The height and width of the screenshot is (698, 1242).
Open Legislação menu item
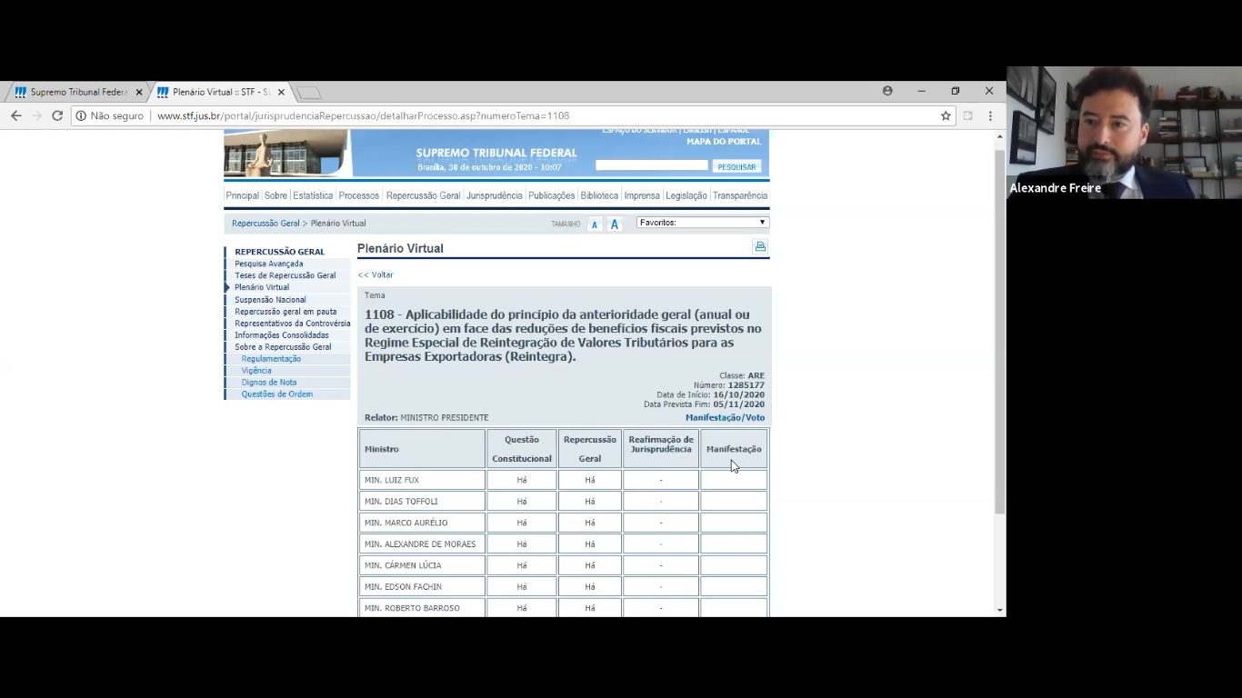[x=686, y=195]
